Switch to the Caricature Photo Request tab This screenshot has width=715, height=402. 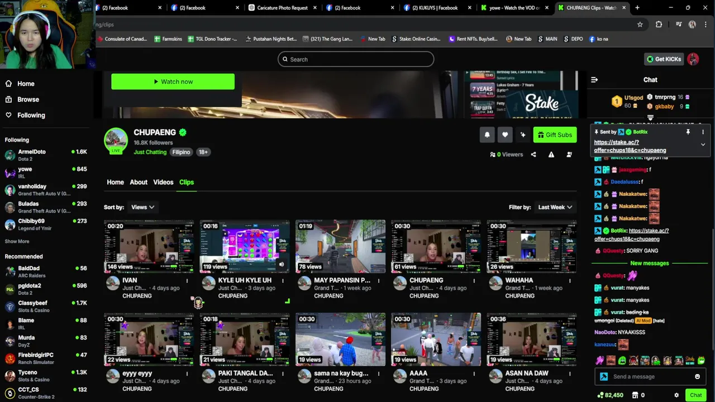coord(282,8)
